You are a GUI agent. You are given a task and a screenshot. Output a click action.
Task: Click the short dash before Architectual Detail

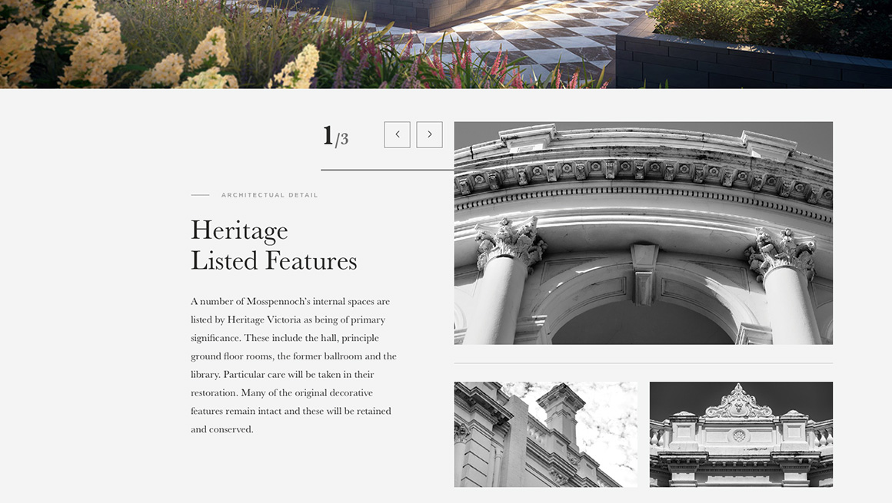(200, 195)
